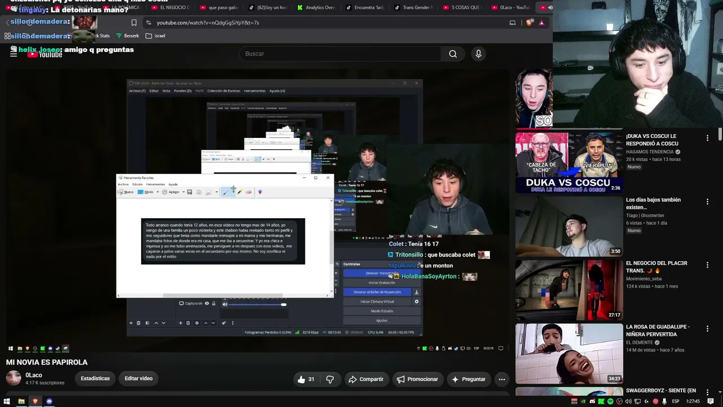
Task: Adjust the OBS audio volume slider
Action: pyautogui.click(x=258, y=305)
